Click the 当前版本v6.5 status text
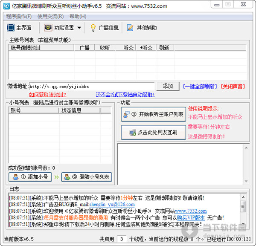Screen dimensions: 256x246 (19, 239)
